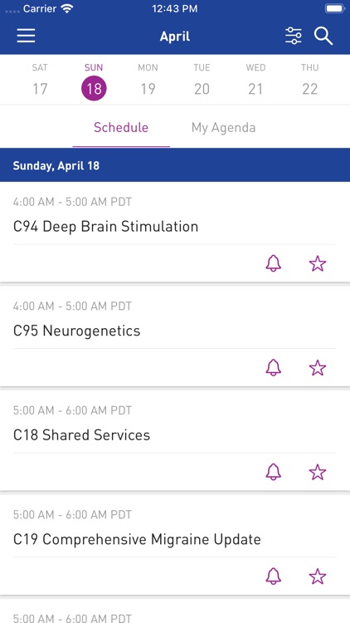Choose Tuesday 20 in date strip
The image size is (350, 623).
coord(202,81)
